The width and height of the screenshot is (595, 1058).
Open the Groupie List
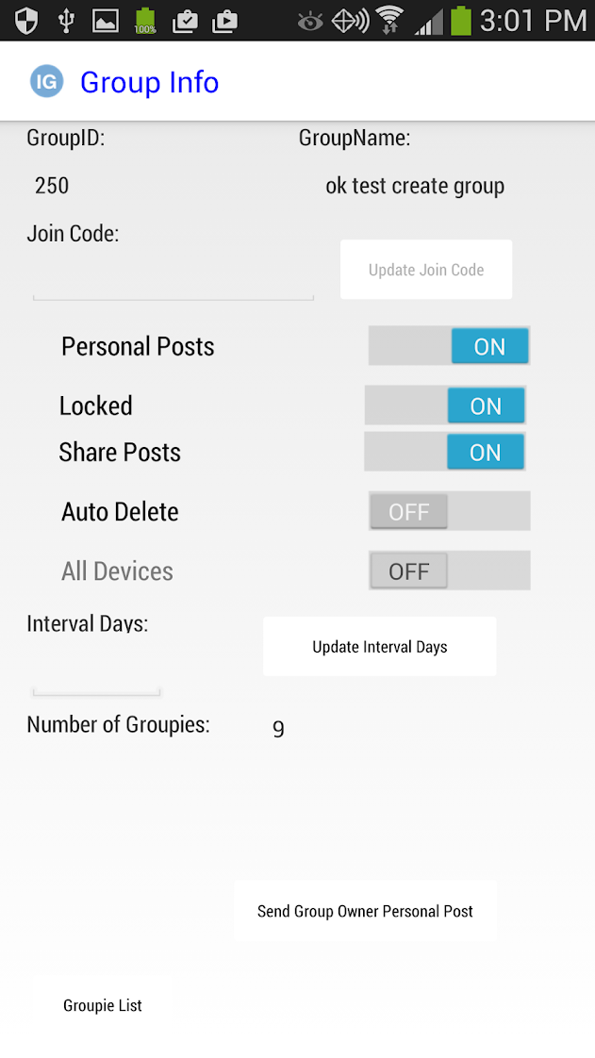(x=103, y=1005)
